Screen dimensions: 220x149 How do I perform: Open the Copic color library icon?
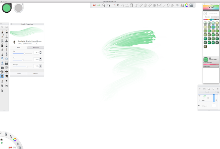(191, 5)
